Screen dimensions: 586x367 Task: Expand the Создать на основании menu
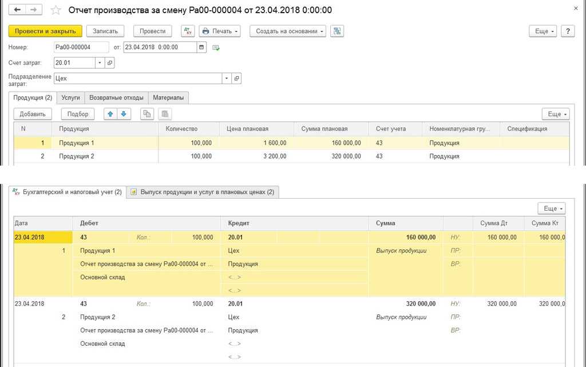[288, 31]
